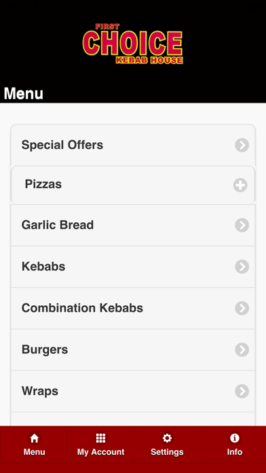The image size is (266, 473).
Task: Tap the info circle icon
Action: (x=234, y=438)
